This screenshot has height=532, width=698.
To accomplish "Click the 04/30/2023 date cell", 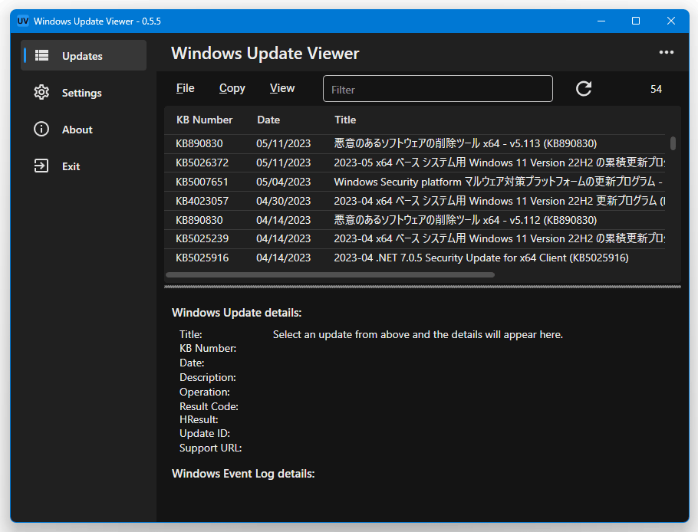I will click(x=283, y=201).
